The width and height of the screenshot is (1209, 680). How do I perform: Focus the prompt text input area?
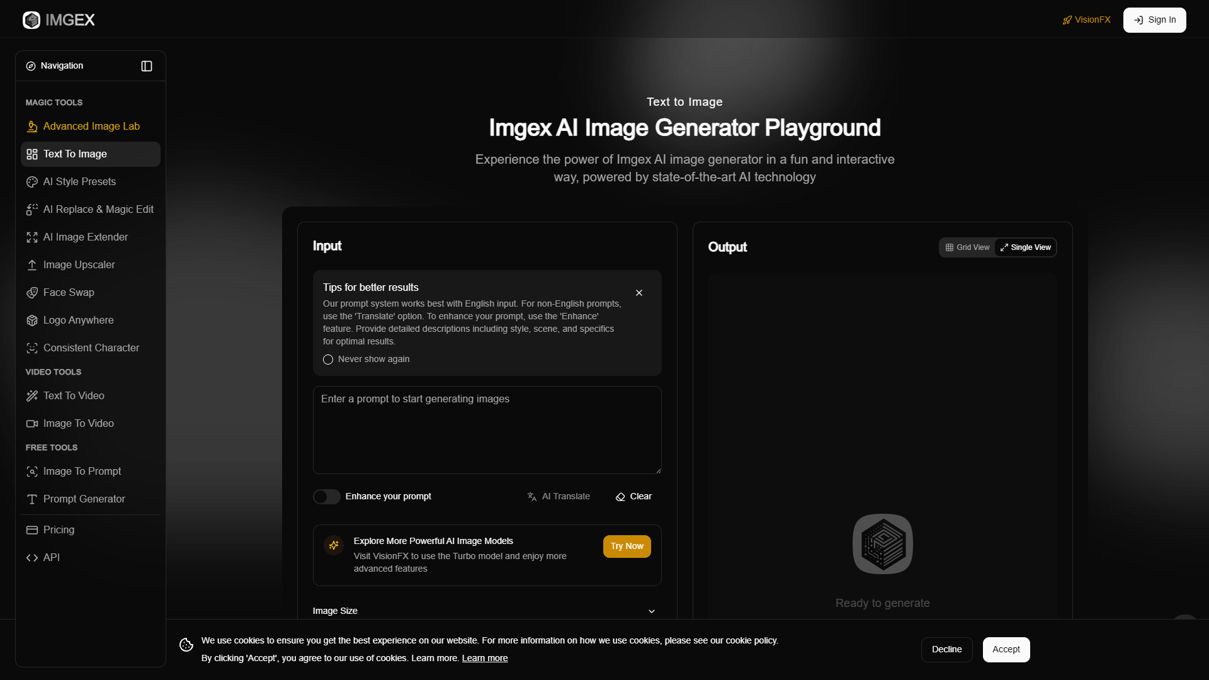[487, 430]
